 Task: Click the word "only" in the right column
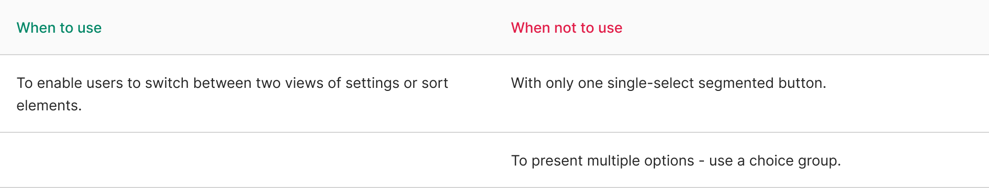(560, 83)
